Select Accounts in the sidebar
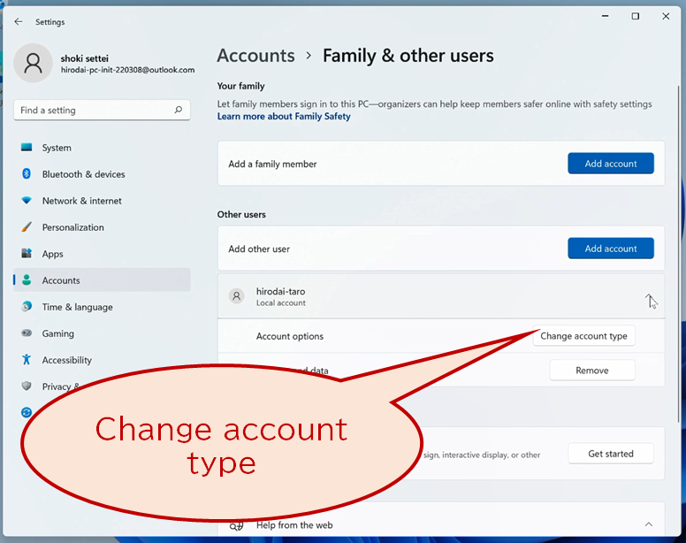 102,280
